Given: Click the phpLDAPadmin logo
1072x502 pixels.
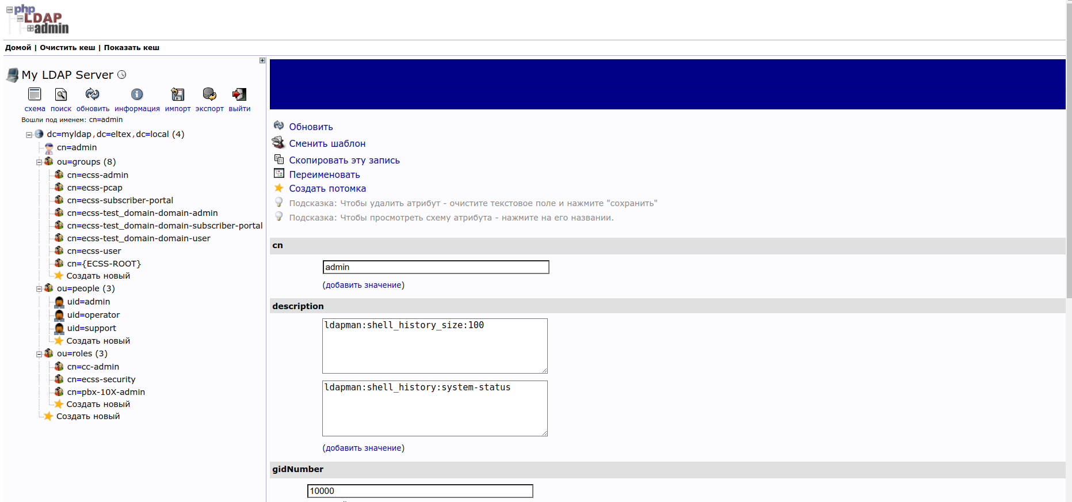Looking at the screenshot, I should 37,20.
